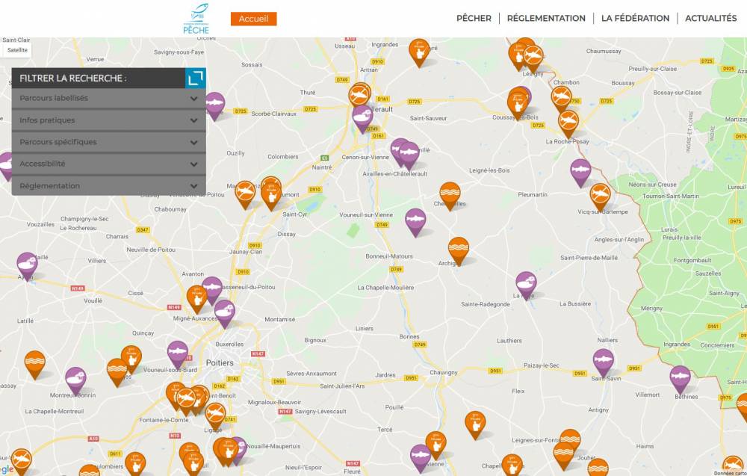Expand the Infos pratiques filter
The image size is (747, 476).
[108, 120]
